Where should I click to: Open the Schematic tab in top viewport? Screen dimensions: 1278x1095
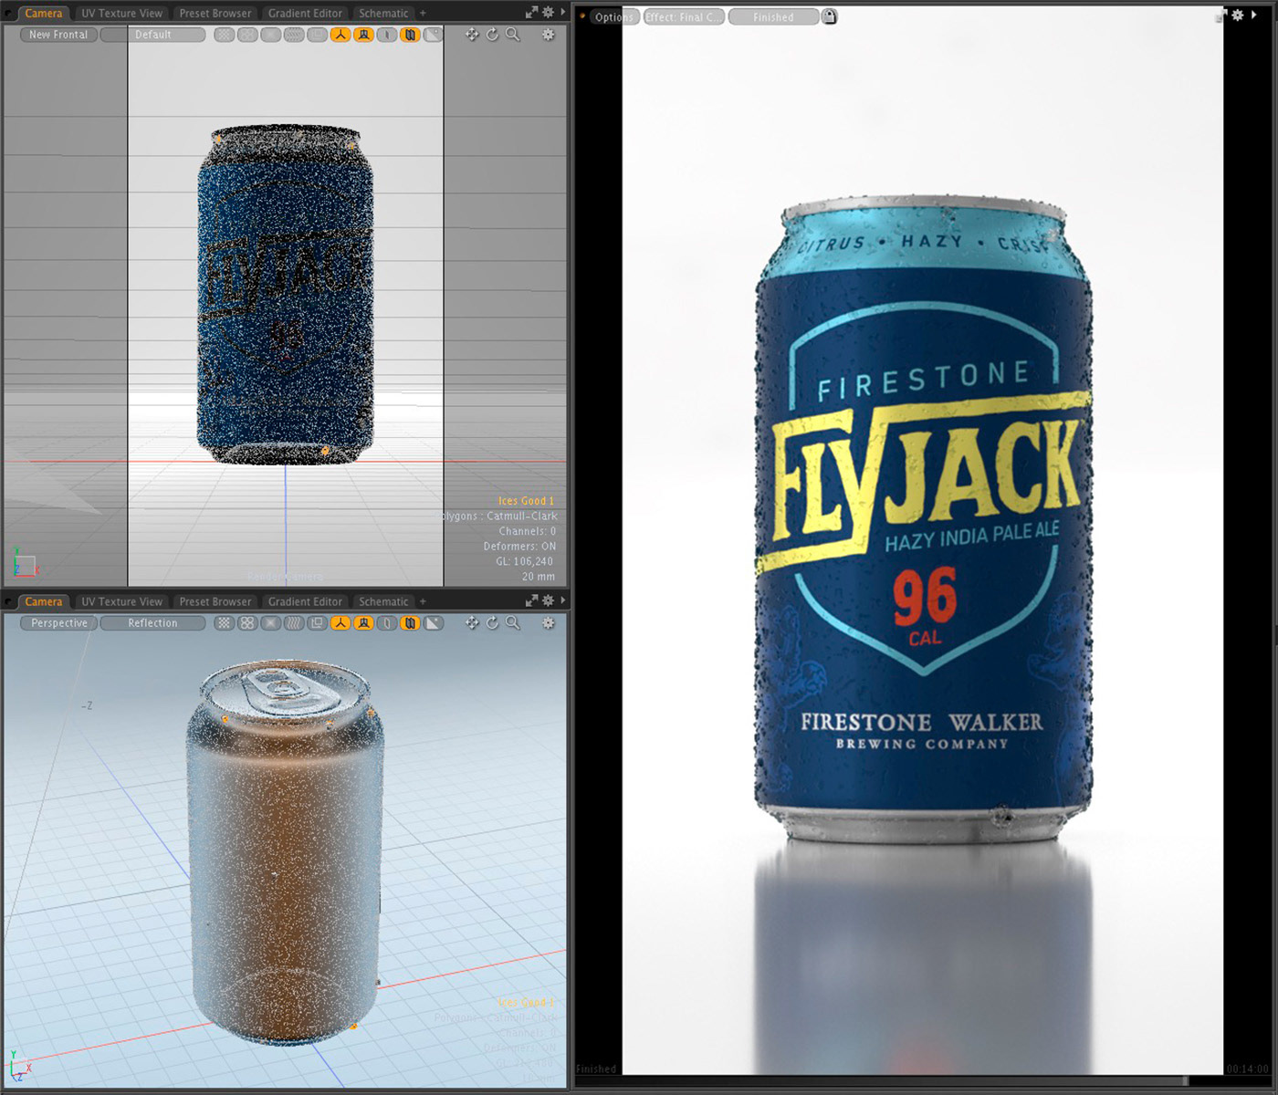(x=383, y=13)
